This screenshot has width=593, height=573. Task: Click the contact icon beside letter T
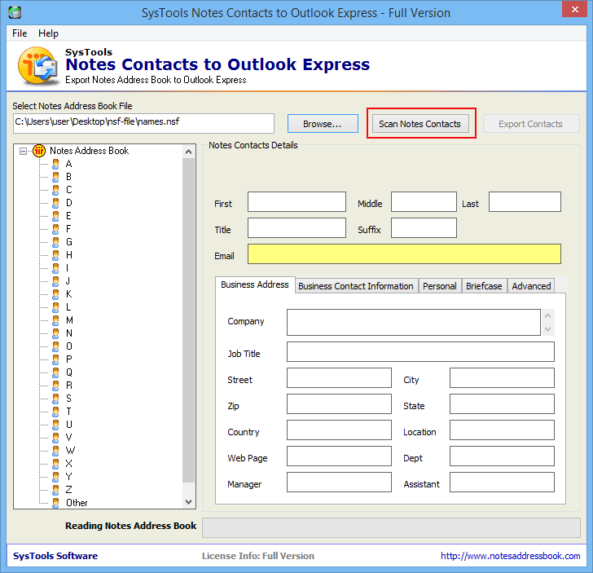(x=55, y=412)
